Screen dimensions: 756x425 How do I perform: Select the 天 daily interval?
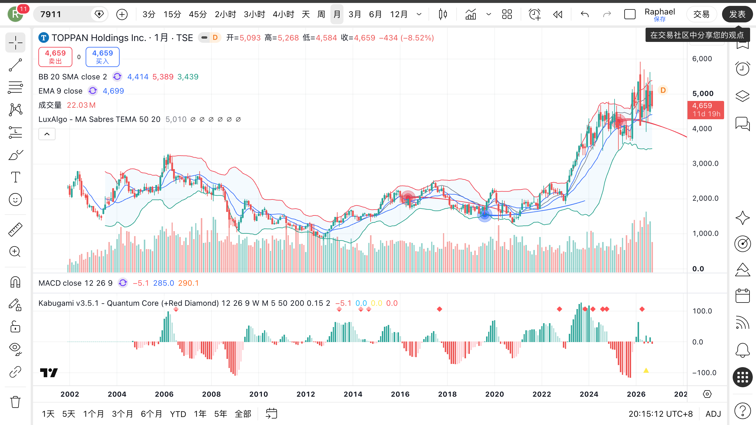tap(306, 14)
